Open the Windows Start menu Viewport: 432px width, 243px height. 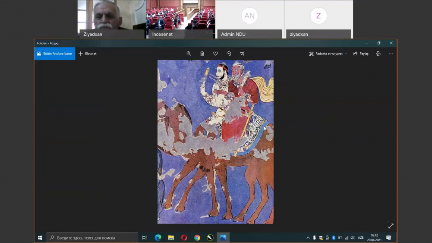coord(40,237)
